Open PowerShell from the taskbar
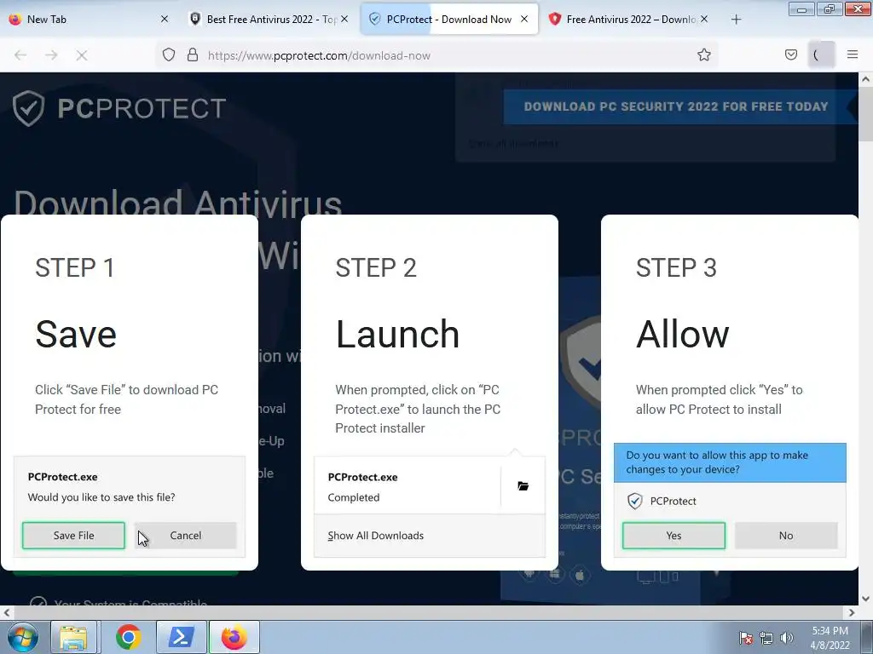This screenshot has height=654, width=873. [182, 637]
